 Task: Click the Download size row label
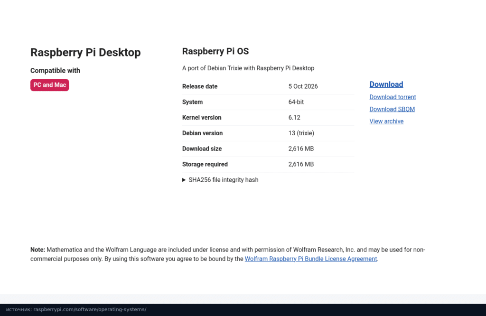(x=202, y=149)
